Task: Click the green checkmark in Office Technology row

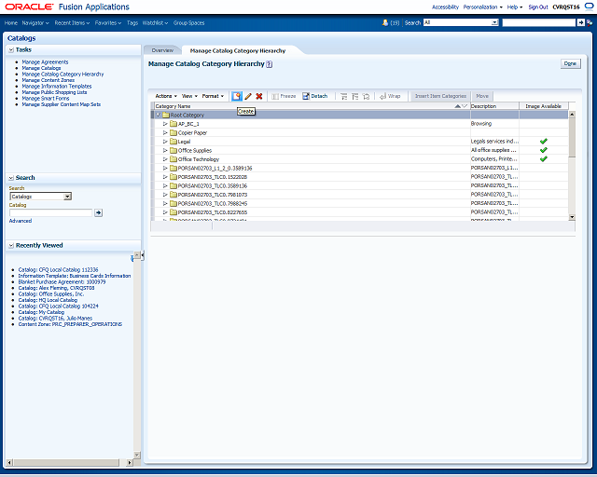Action: (543, 159)
